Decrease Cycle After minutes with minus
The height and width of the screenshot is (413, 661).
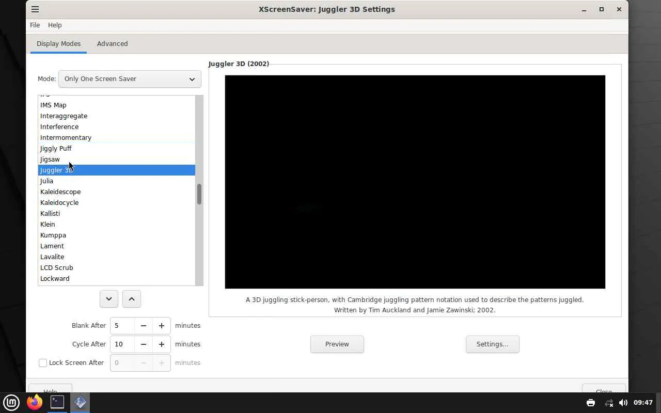[x=144, y=344]
